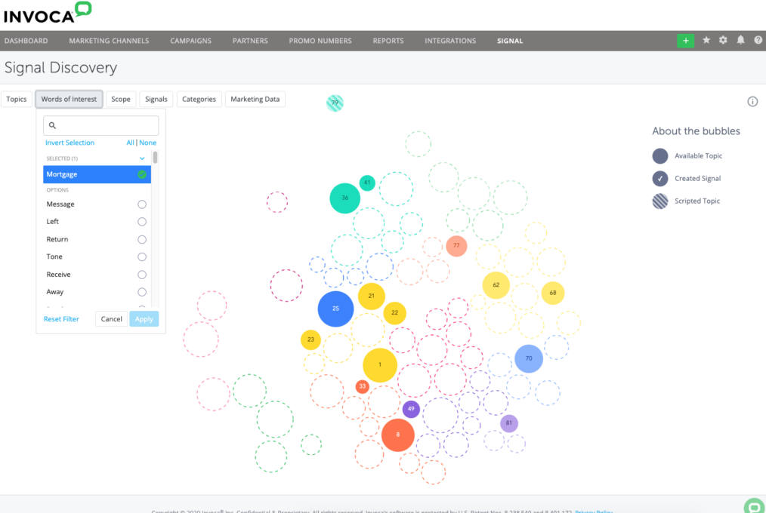
Task: Open Integrations menu
Action: (x=450, y=41)
